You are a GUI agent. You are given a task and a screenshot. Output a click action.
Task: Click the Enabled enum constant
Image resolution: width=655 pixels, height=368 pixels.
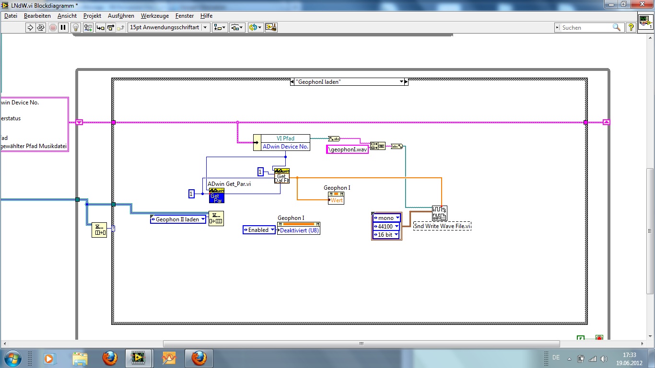259,230
